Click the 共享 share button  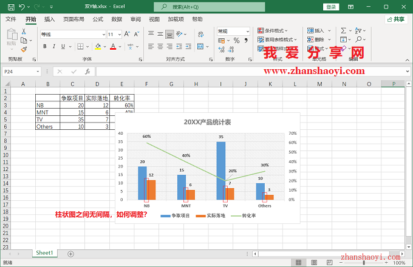pyautogui.click(x=396, y=19)
